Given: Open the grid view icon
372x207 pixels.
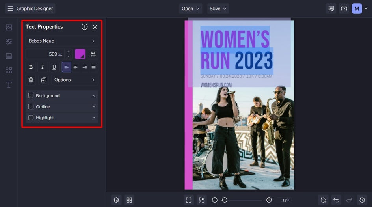Looking at the screenshot, I should coord(129,200).
